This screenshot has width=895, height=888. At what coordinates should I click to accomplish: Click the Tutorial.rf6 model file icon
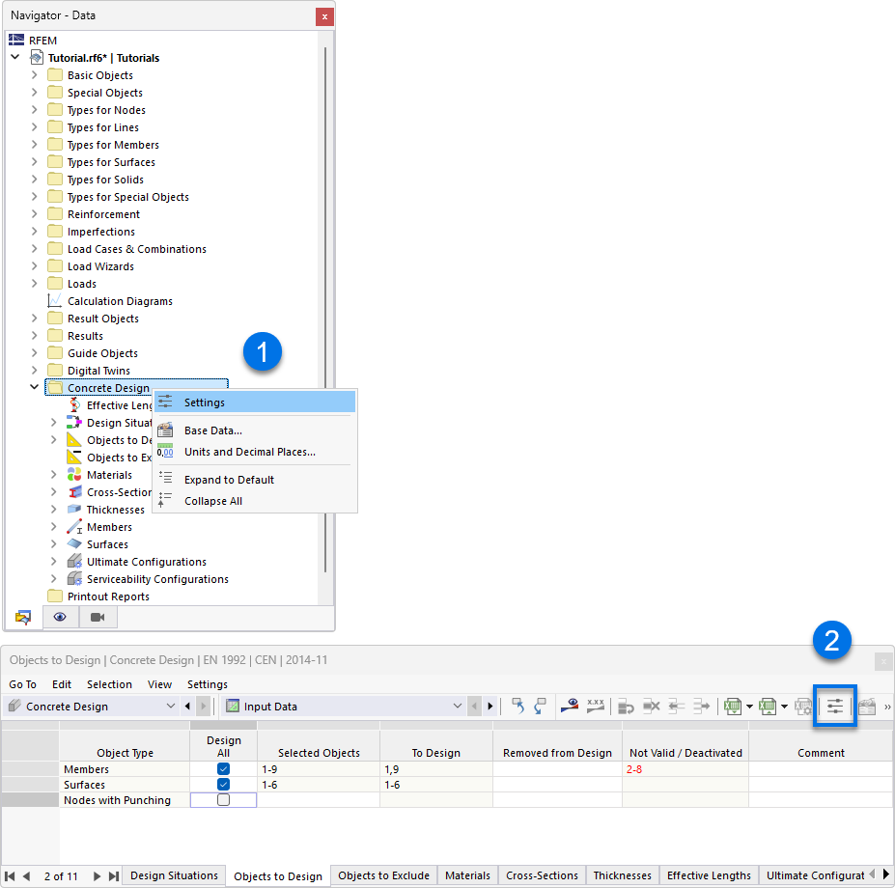point(37,58)
